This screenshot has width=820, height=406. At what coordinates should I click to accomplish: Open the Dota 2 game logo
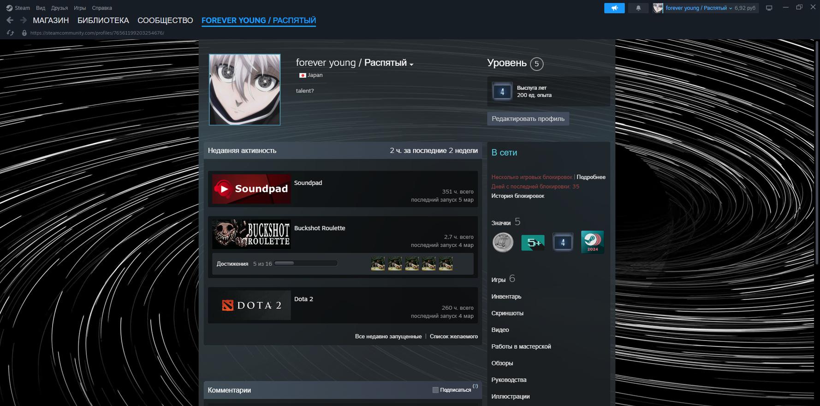pyautogui.click(x=251, y=305)
